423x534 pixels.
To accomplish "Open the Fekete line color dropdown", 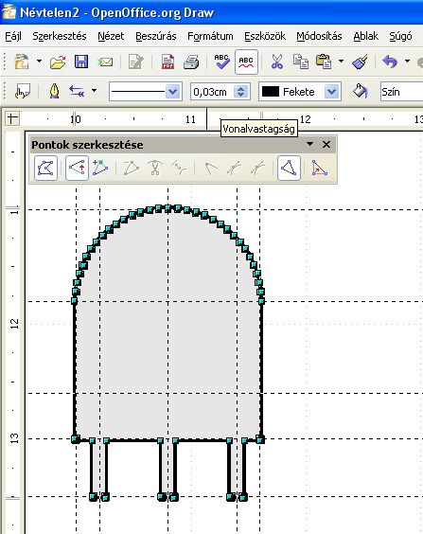I will [332, 92].
